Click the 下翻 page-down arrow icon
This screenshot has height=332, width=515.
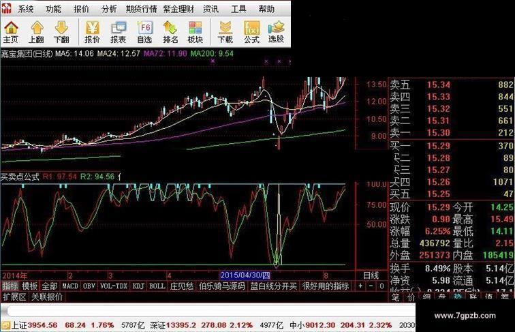pos(61,32)
